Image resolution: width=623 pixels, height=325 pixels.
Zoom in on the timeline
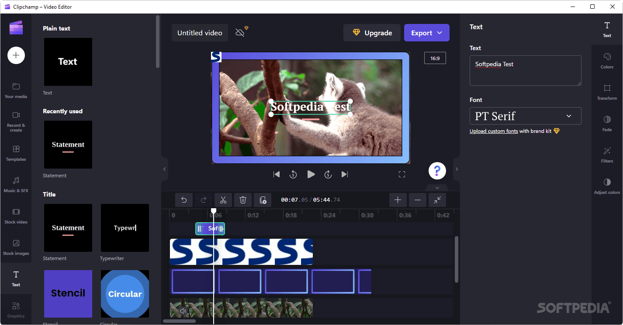(x=398, y=200)
